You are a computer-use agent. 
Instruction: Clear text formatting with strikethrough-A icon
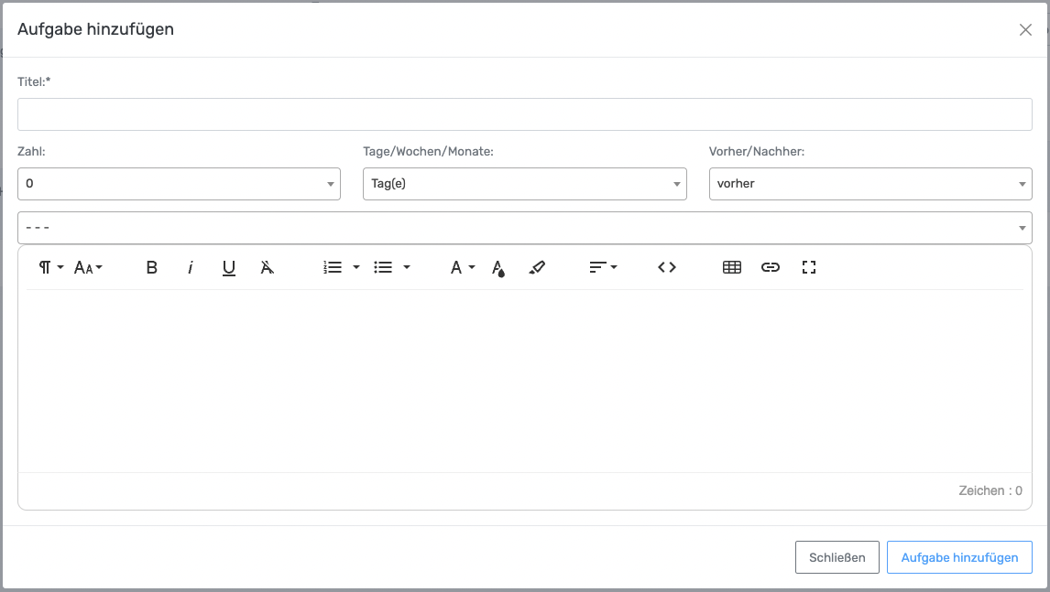click(268, 267)
